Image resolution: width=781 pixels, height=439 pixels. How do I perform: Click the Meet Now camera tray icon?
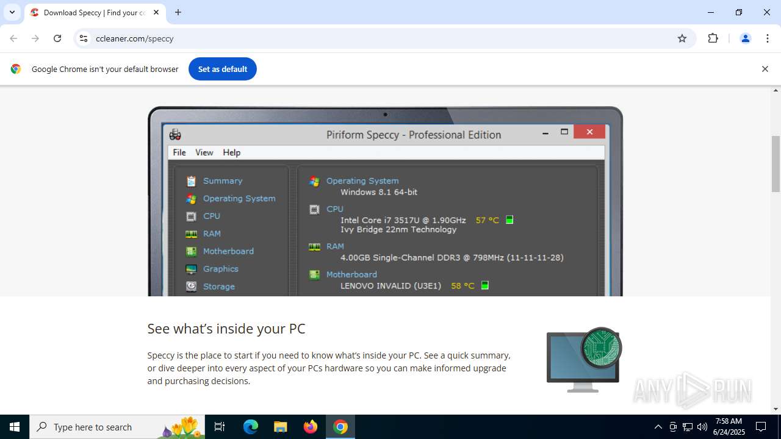point(673,427)
